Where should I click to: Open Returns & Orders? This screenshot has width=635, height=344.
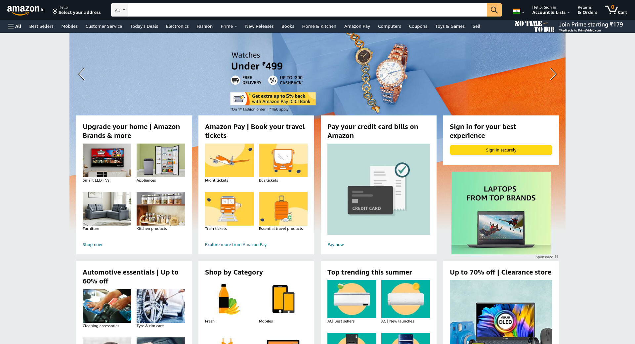tap(587, 10)
